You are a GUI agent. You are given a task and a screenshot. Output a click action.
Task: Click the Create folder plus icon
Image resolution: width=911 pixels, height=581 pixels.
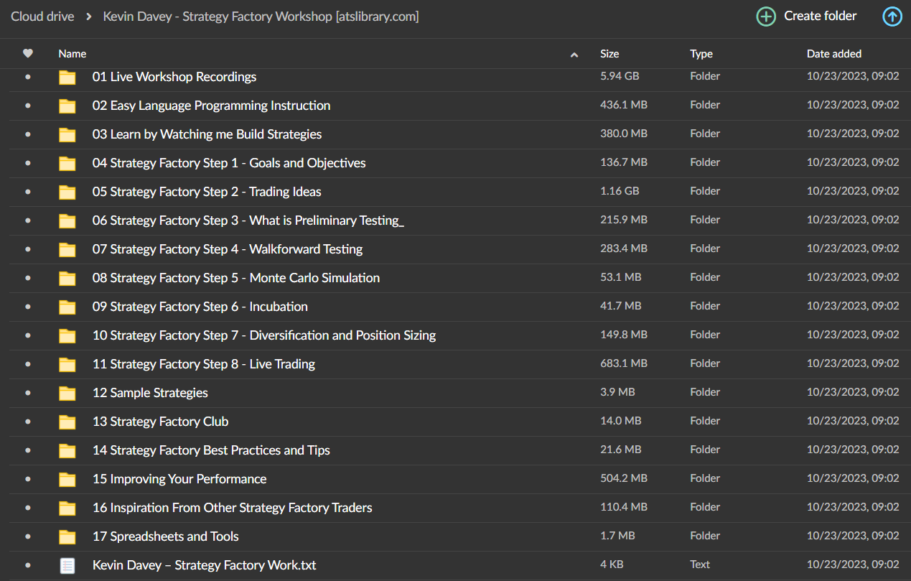(766, 17)
